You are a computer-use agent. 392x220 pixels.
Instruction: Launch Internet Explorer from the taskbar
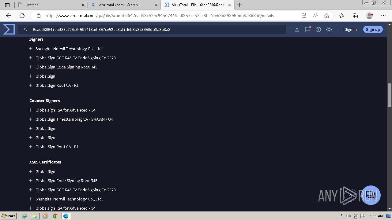(24, 216)
